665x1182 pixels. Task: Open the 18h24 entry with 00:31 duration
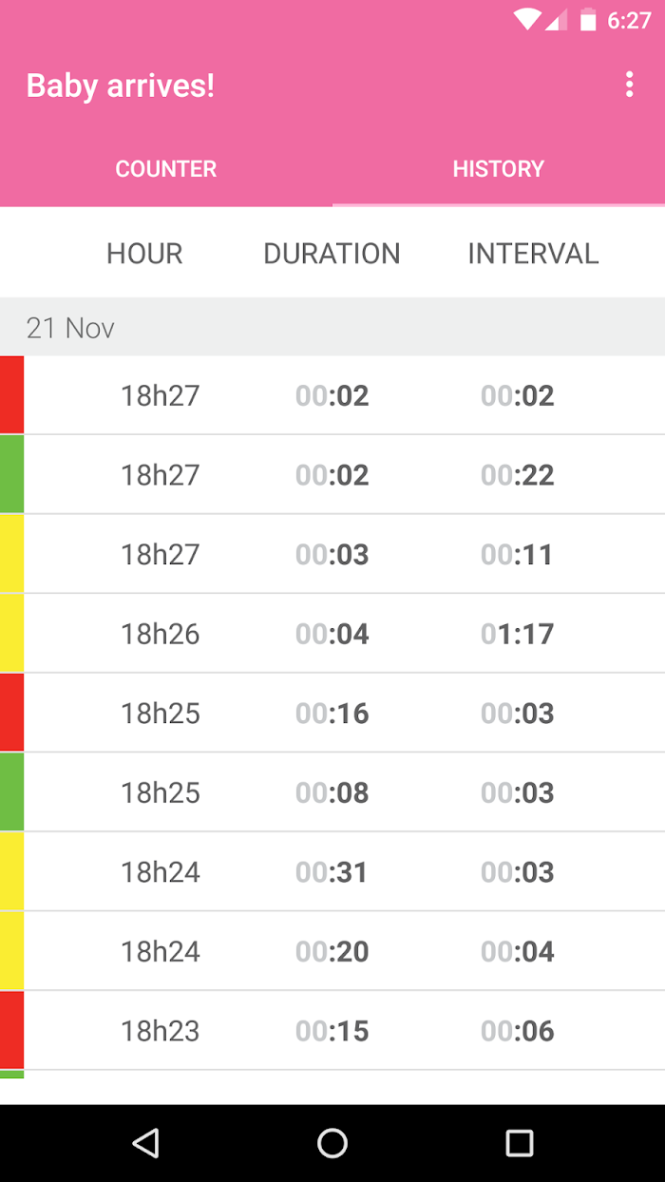[x=332, y=872]
